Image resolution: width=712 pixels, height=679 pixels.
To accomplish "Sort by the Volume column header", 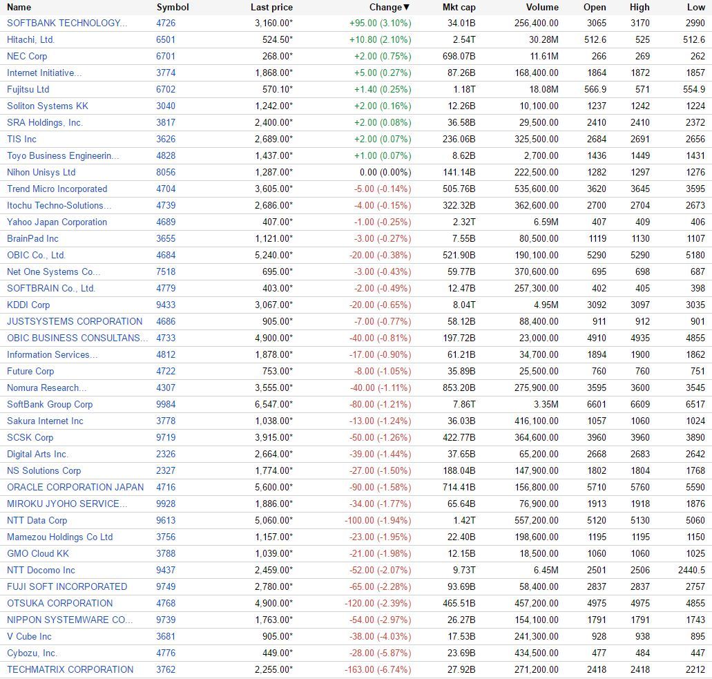I will (542, 8).
